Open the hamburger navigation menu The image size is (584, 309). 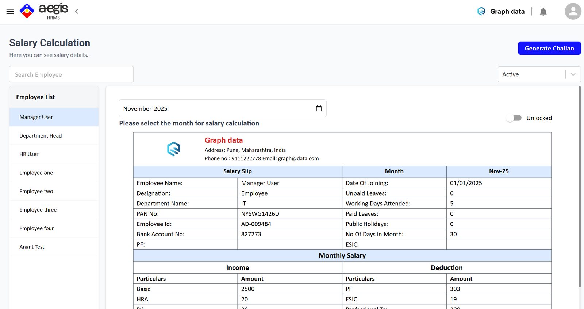click(x=10, y=11)
